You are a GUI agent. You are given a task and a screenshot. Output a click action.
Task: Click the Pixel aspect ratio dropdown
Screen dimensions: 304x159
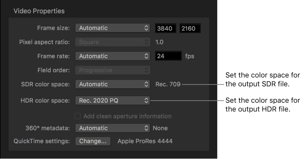(113, 42)
